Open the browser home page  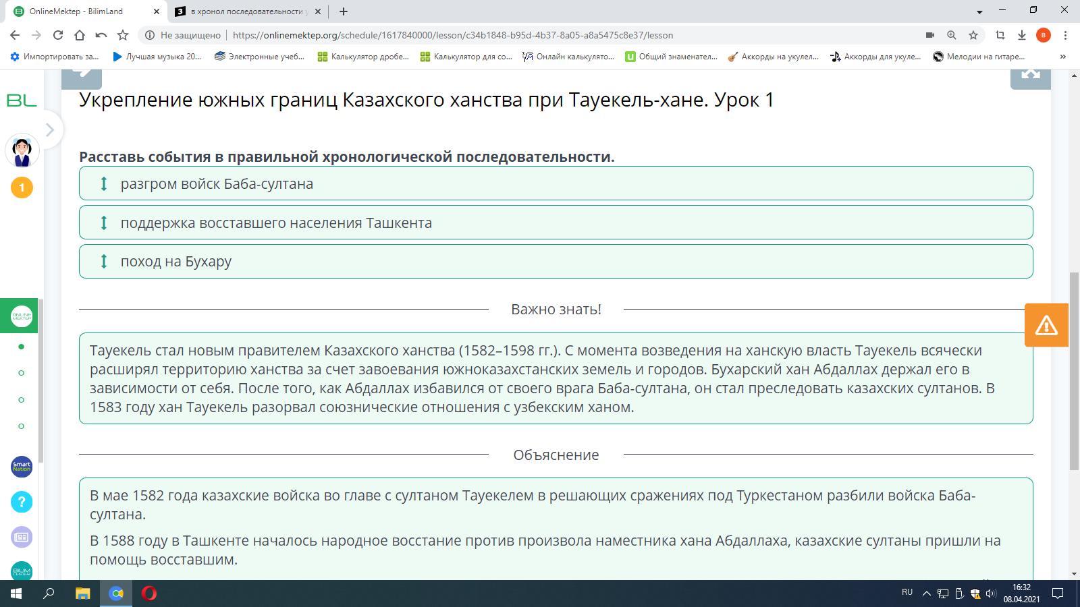click(x=80, y=35)
